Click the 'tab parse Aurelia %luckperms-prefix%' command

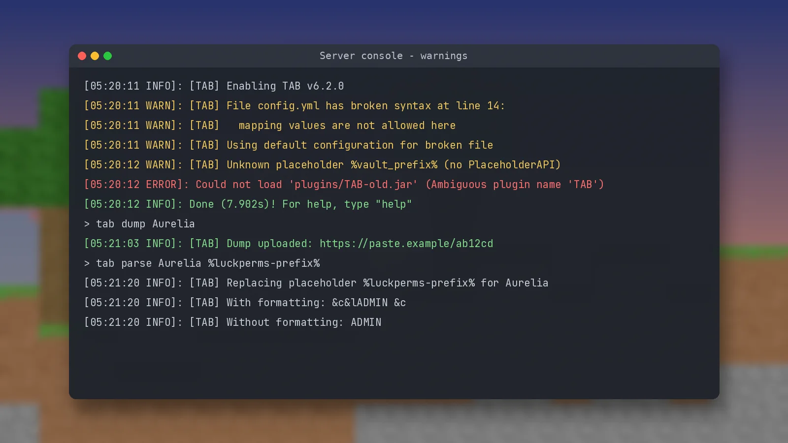pos(202,263)
